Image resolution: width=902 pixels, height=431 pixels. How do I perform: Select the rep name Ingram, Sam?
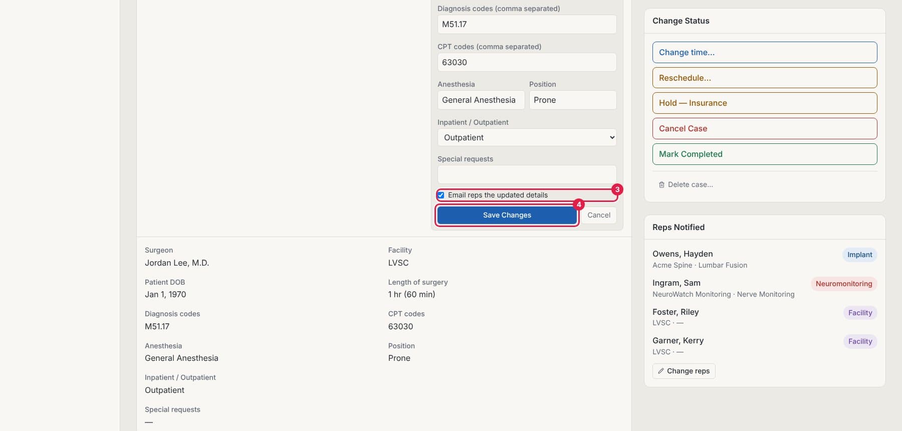click(676, 283)
